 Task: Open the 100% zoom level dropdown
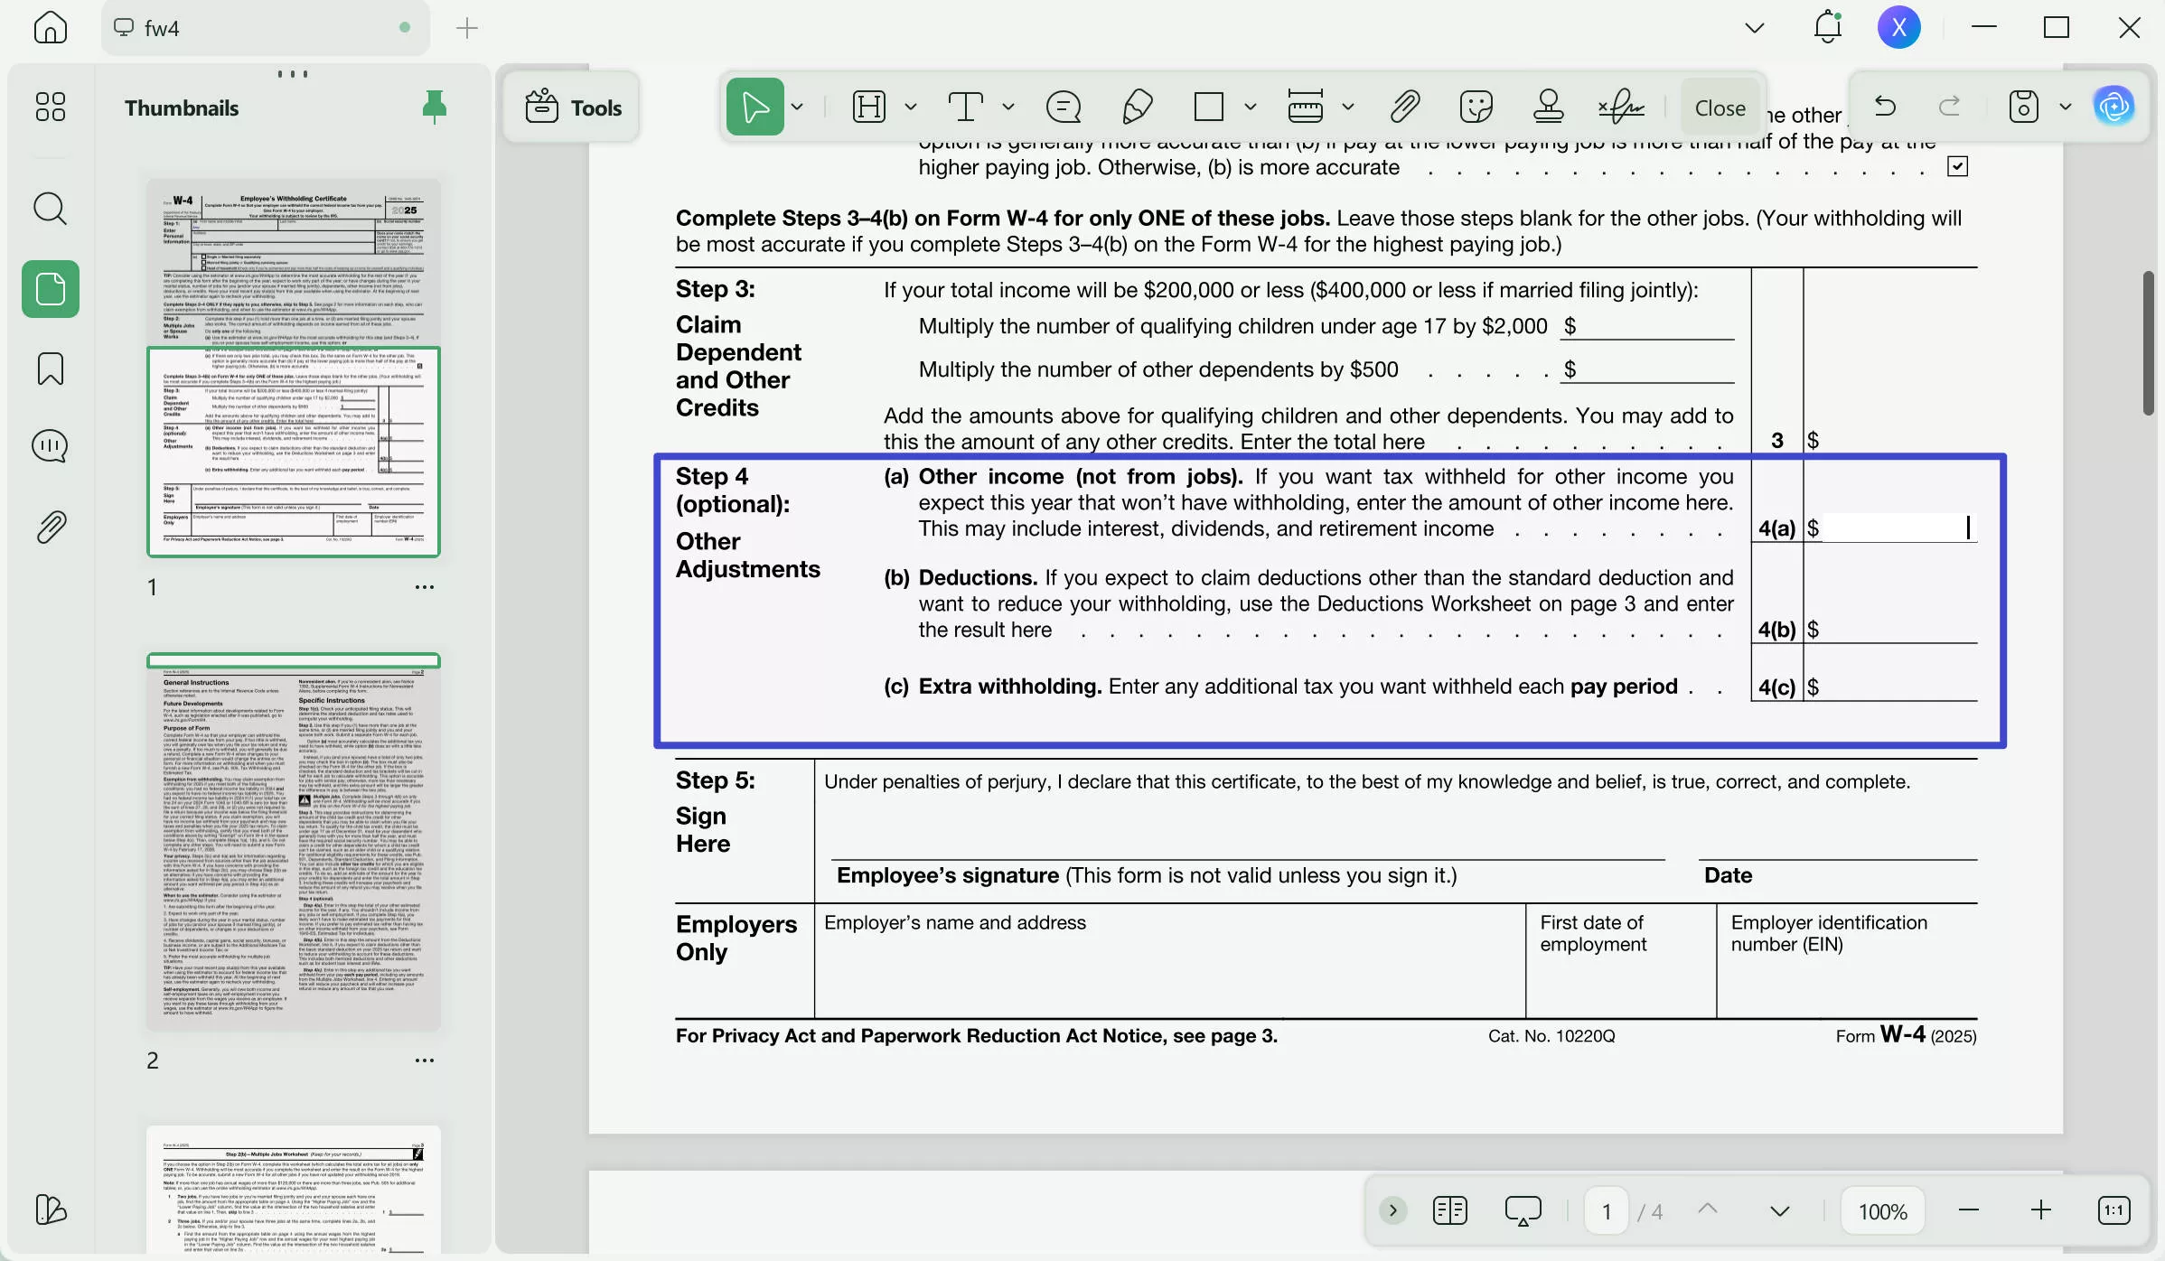[1882, 1210]
